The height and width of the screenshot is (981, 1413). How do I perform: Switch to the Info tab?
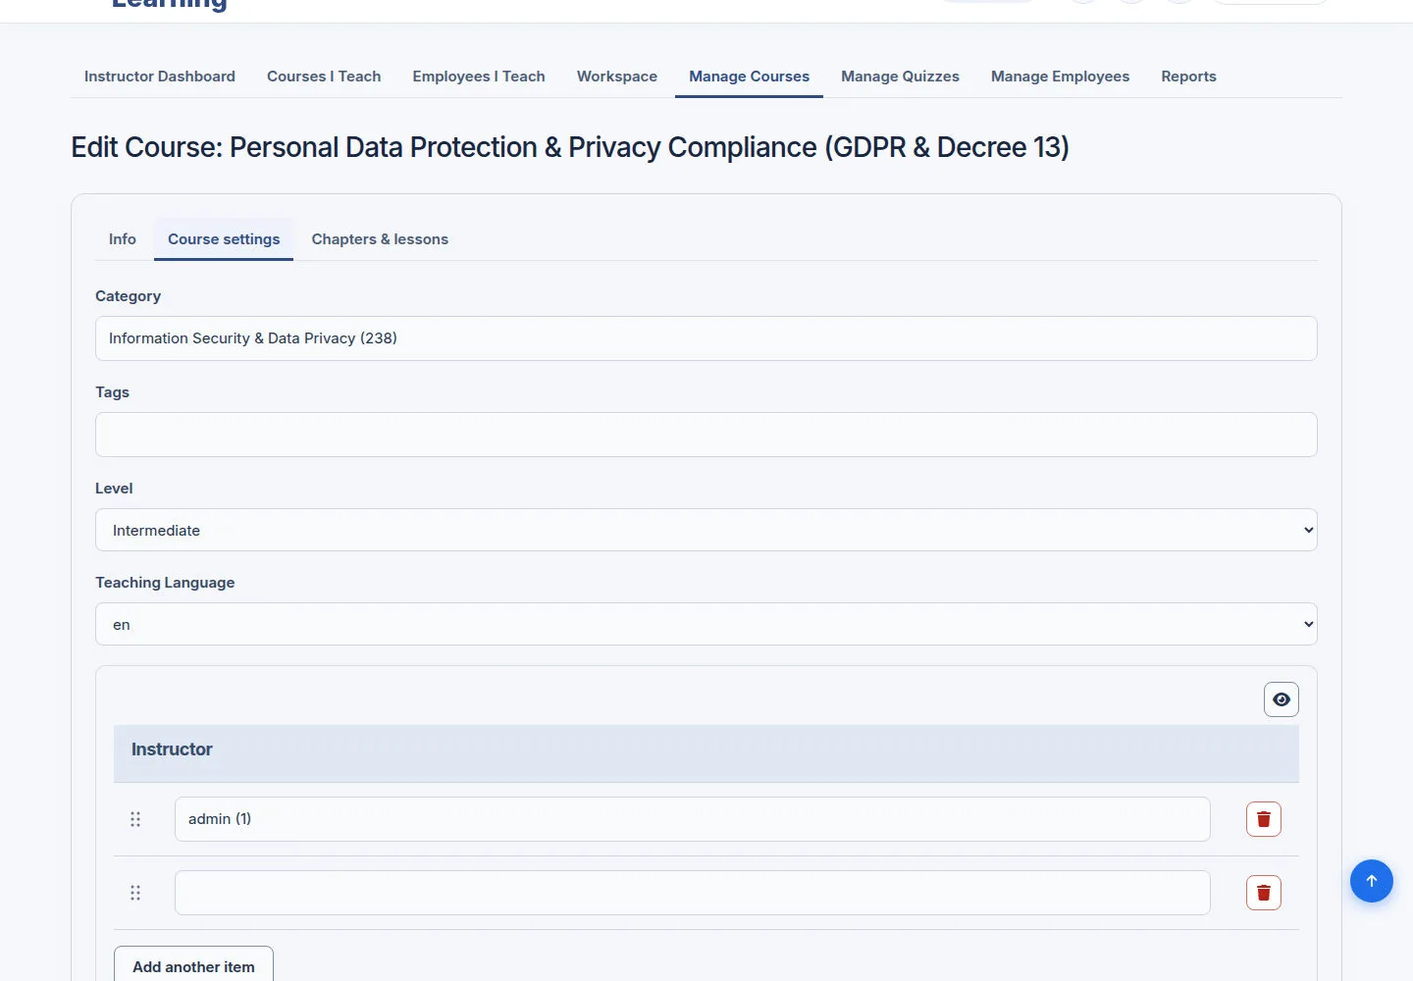click(123, 239)
